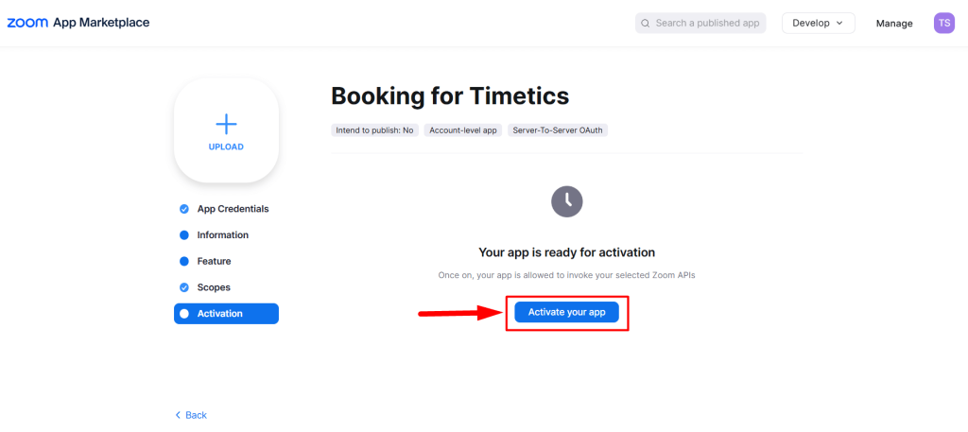Click the clock activation status icon
Viewport: 968px width, 432px height.
[x=567, y=201]
